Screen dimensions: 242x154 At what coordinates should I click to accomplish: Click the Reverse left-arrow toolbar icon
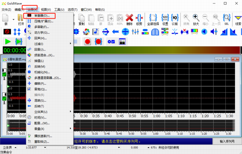point(115,32)
